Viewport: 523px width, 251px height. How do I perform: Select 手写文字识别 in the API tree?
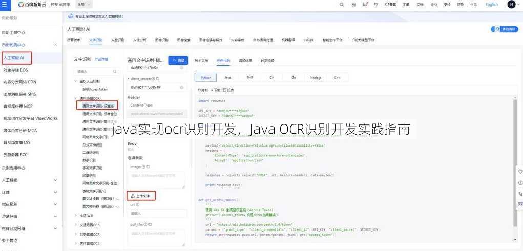(92, 168)
